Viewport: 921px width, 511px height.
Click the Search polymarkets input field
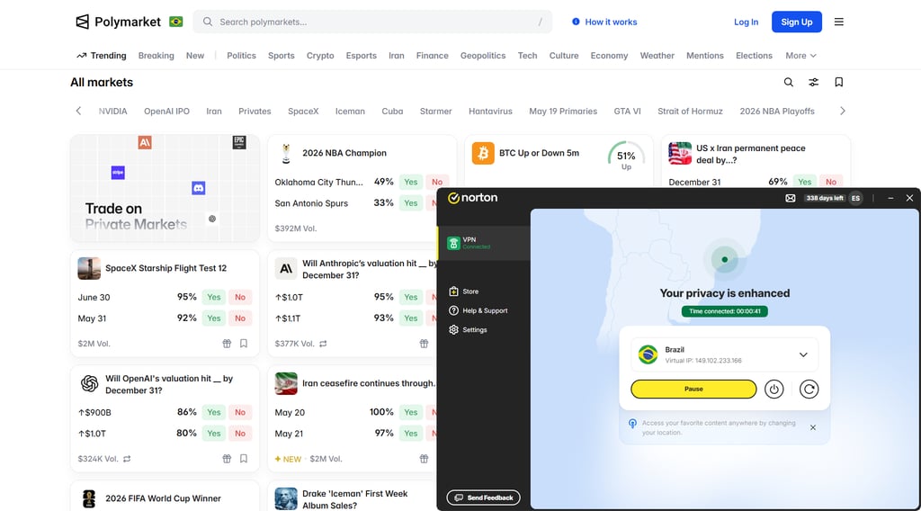tap(372, 22)
